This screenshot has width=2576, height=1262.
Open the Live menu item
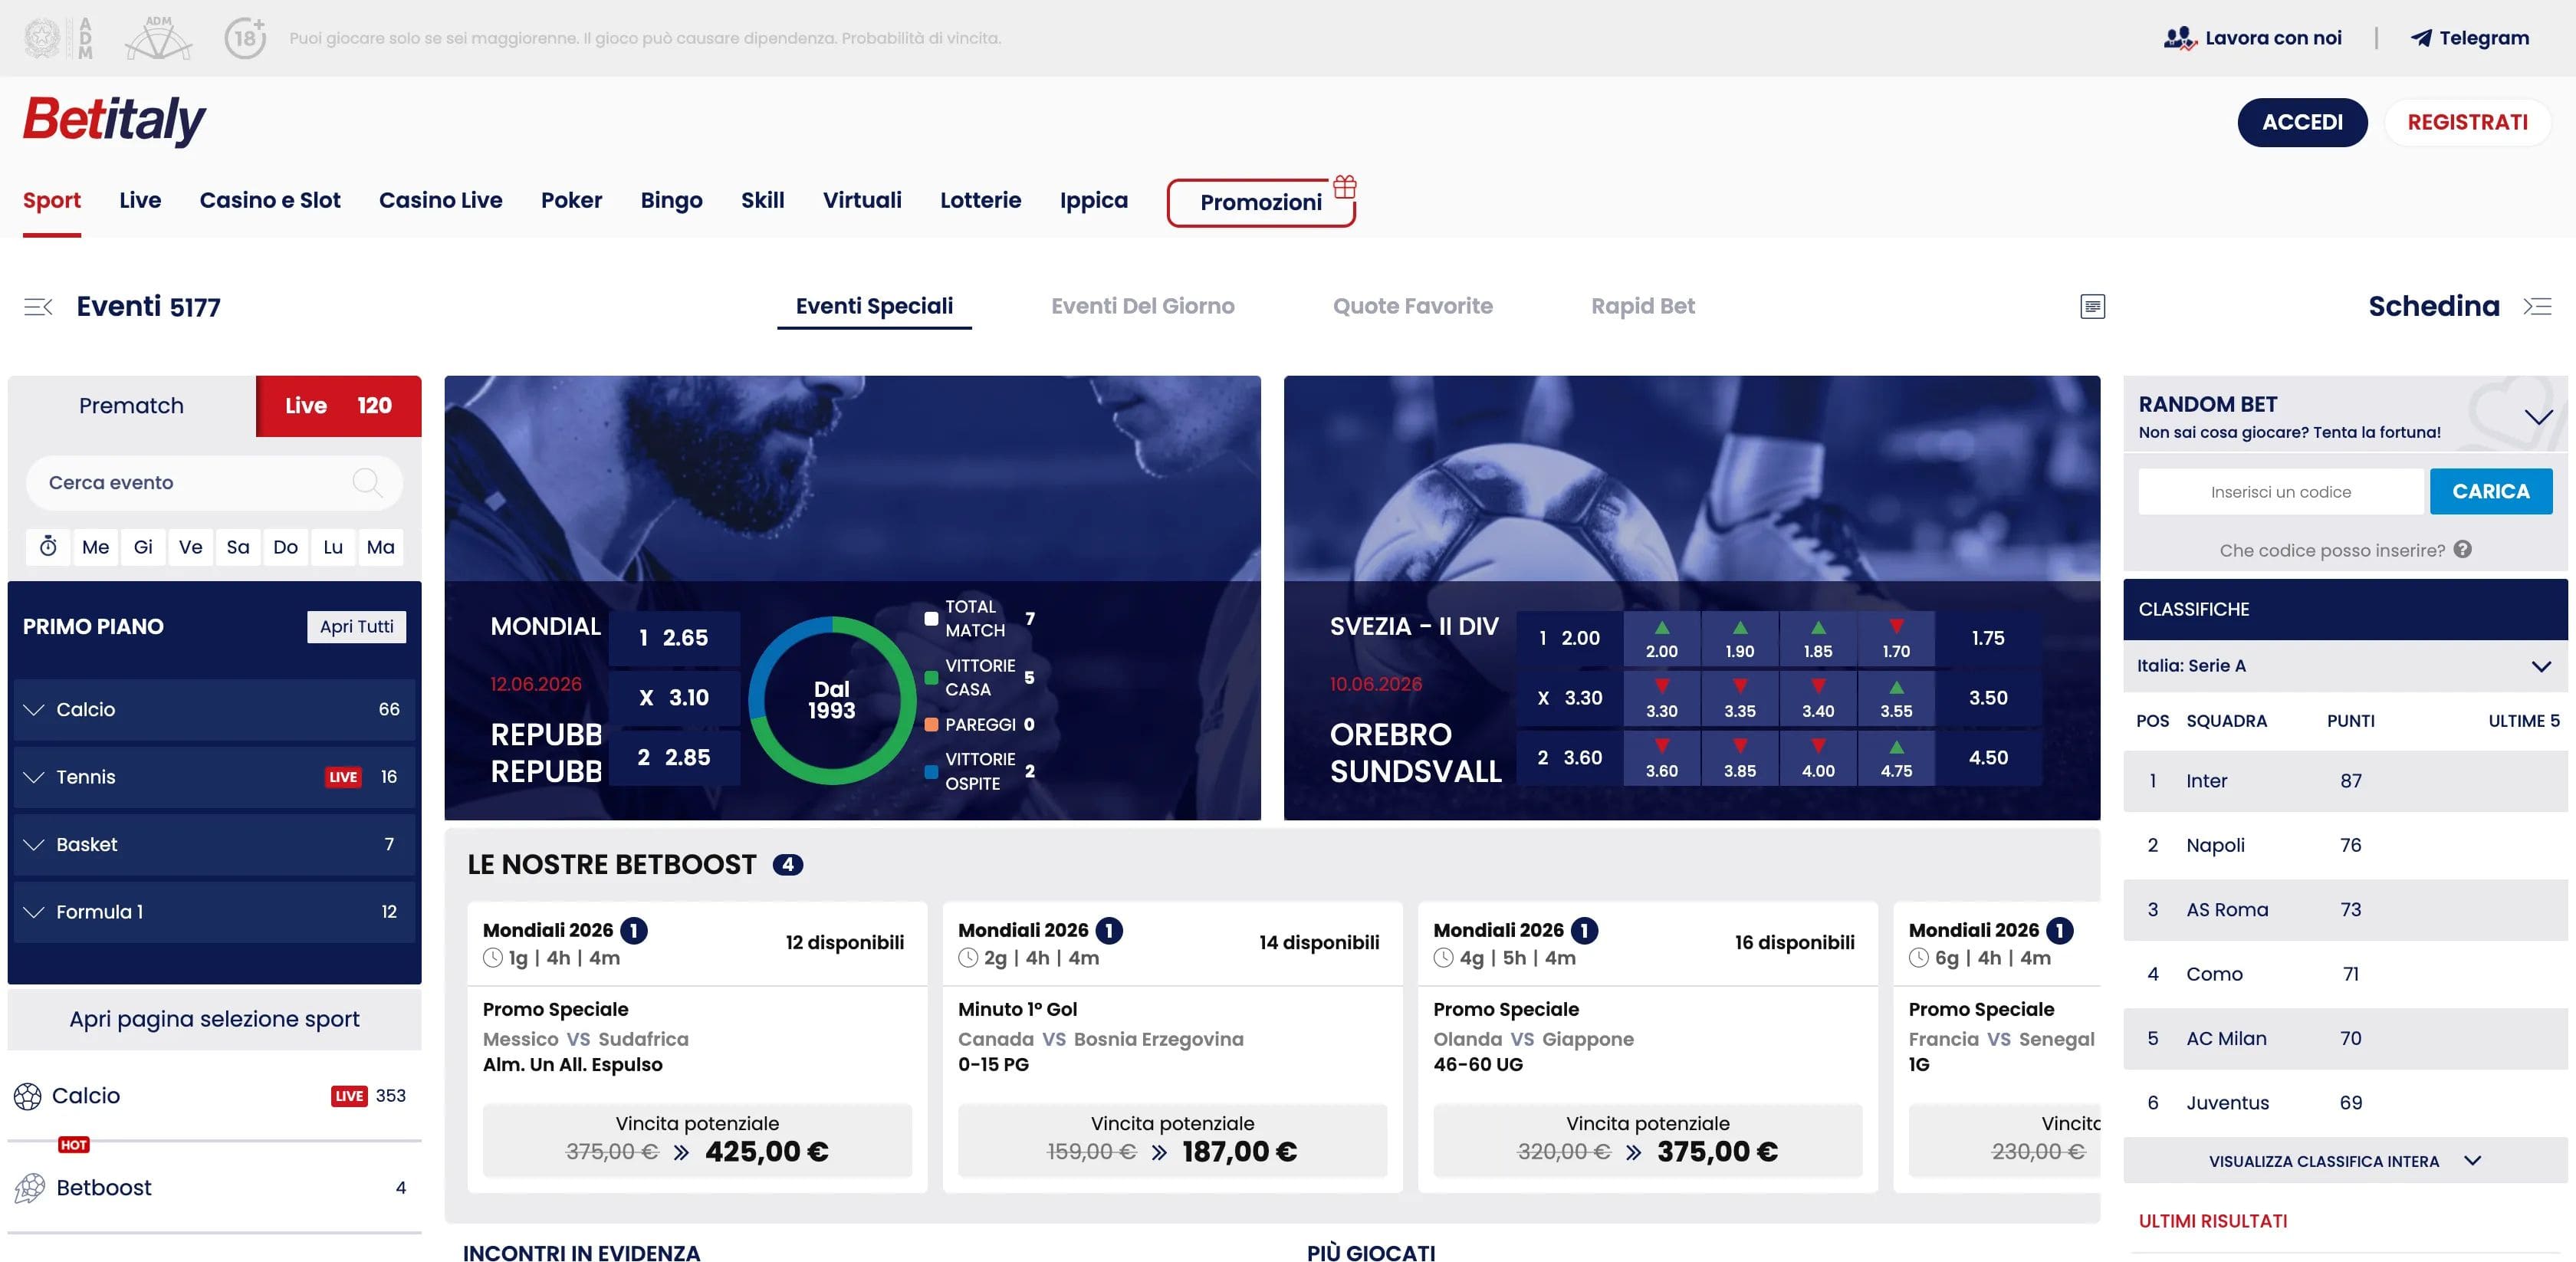click(140, 200)
